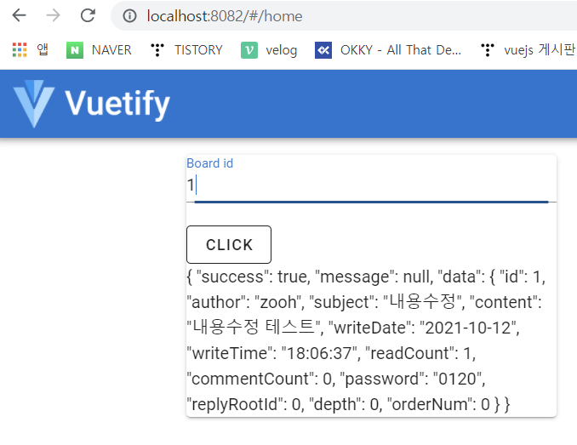Click the "author": "zooh" text in response
The width and height of the screenshot is (577, 445).
[244, 302]
